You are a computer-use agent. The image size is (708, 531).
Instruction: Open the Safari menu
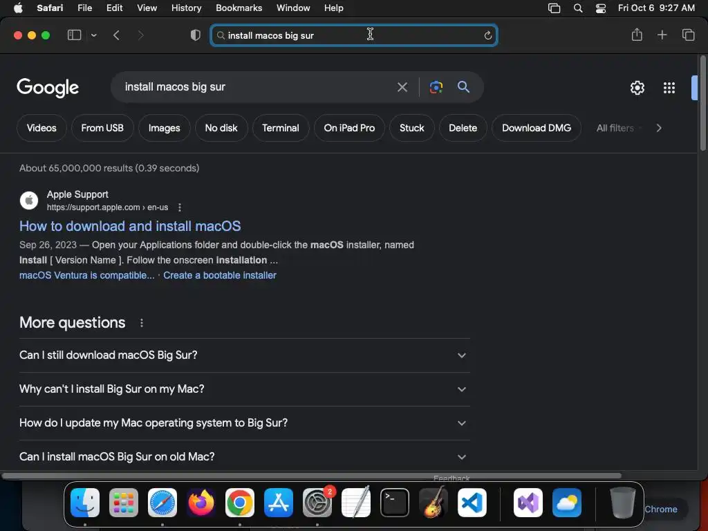50,8
